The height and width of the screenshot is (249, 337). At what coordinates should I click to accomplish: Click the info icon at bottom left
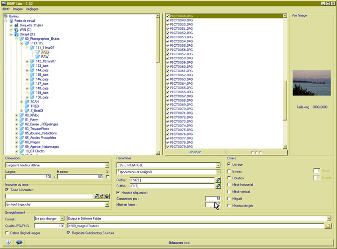coord(8,243)
